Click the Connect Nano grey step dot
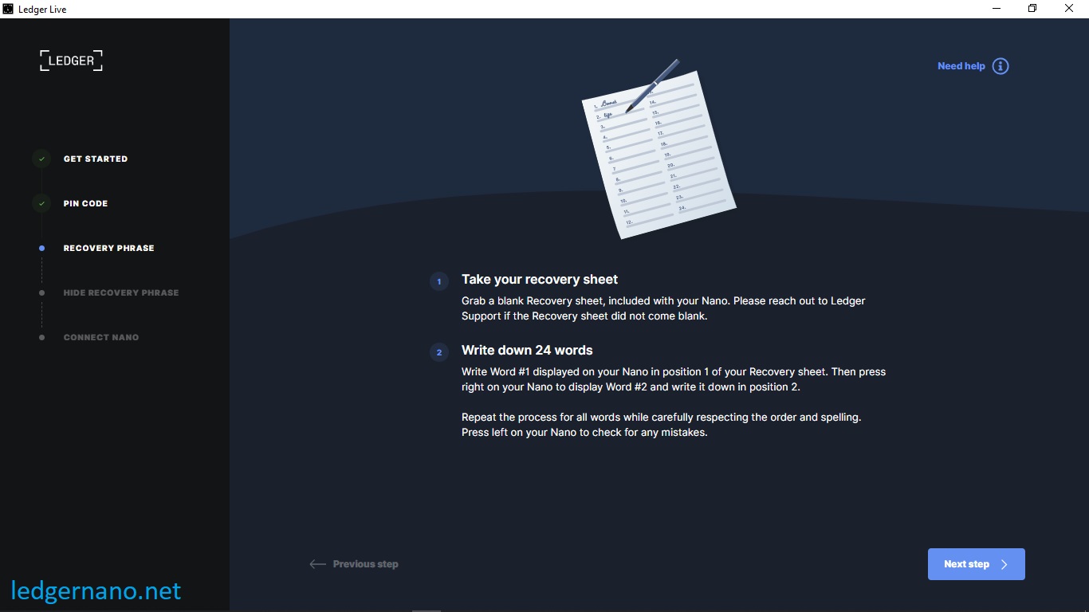 41,337
